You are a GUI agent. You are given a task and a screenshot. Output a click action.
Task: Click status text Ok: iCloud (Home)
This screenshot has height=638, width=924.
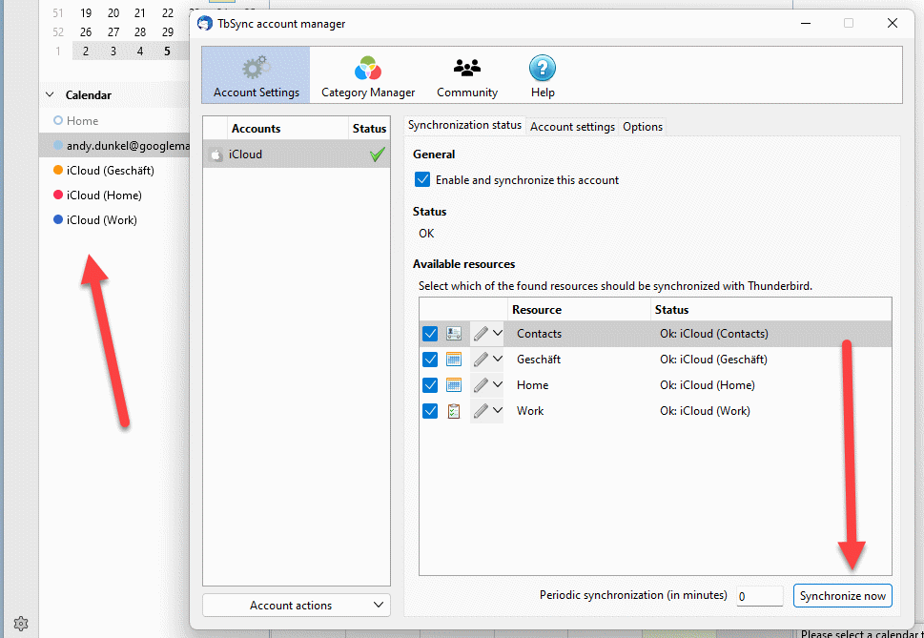(x=708, y=385)
